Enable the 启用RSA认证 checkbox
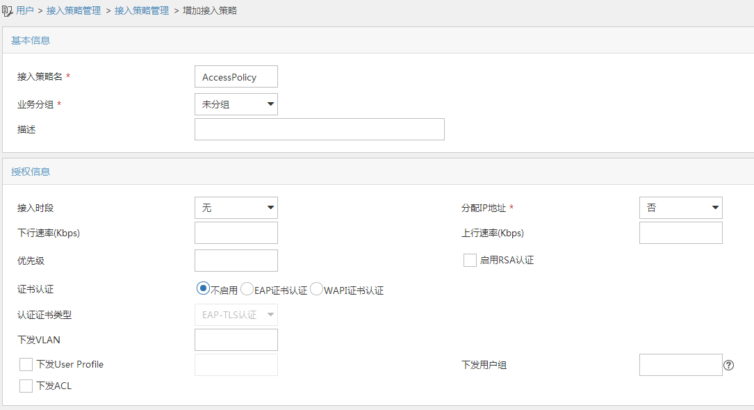This screenshot has height=410, width=754. tap(470, 260)
